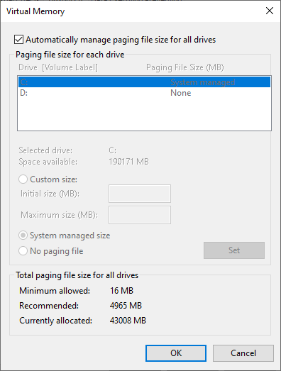The height and width of the screenshot is (371, 281).
Task: Click the Custom size label text
Action: (53, 179)
